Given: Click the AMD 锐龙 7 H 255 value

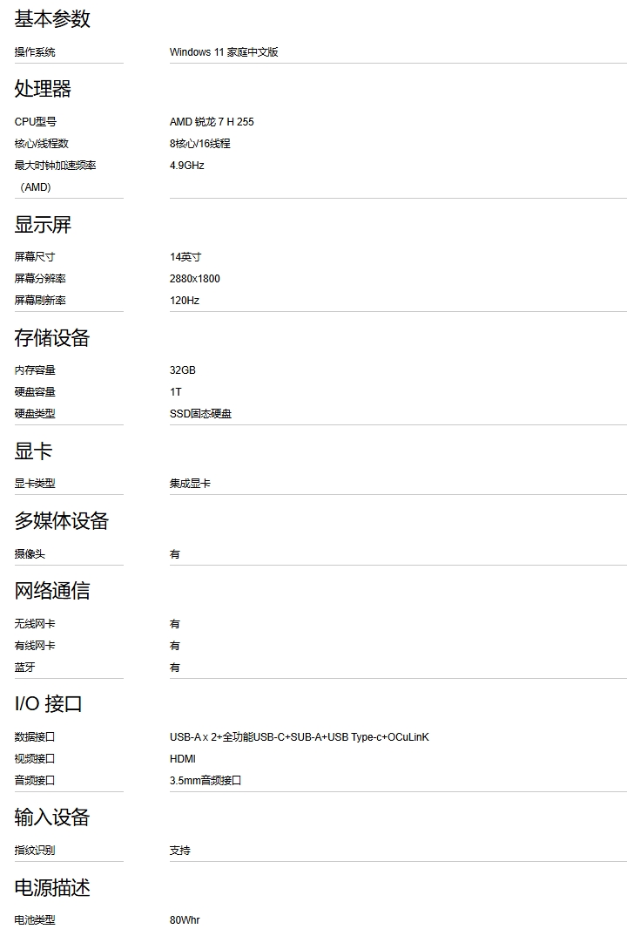Looking at the screenshot, I should (x=212, y=122).
